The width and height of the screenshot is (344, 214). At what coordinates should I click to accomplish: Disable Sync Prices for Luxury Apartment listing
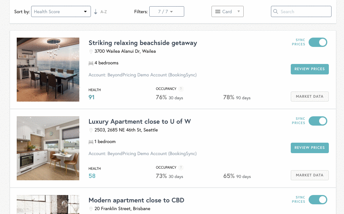point(318,121)
